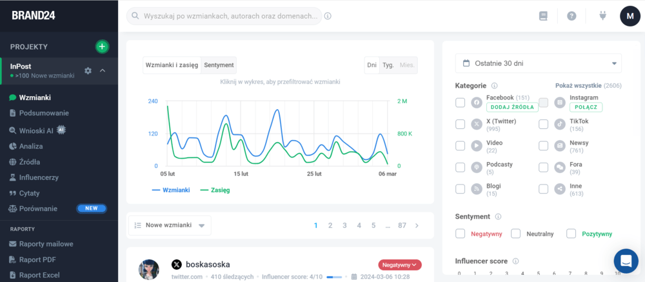Click the search info icon
645x282 pixels.
(x=328, y=16)
